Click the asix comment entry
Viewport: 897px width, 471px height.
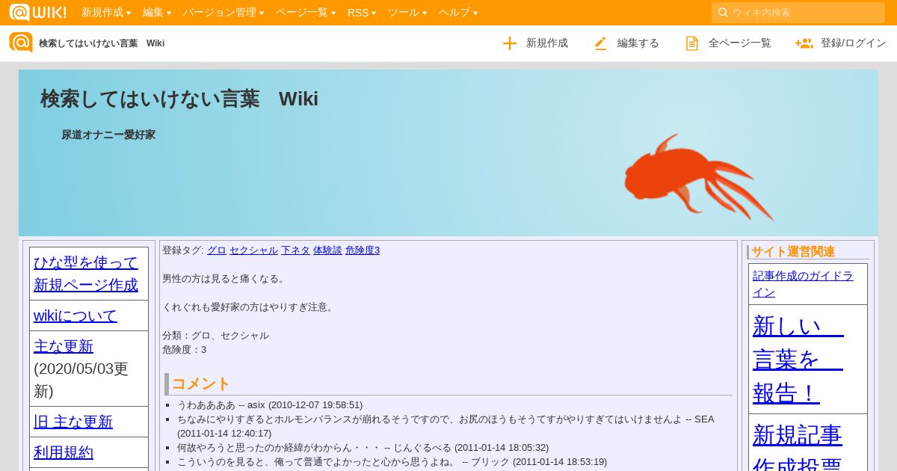pos(270,404)
